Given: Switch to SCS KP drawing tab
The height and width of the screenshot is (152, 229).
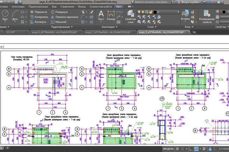Looking at the screenshot, I should point(11,32).
